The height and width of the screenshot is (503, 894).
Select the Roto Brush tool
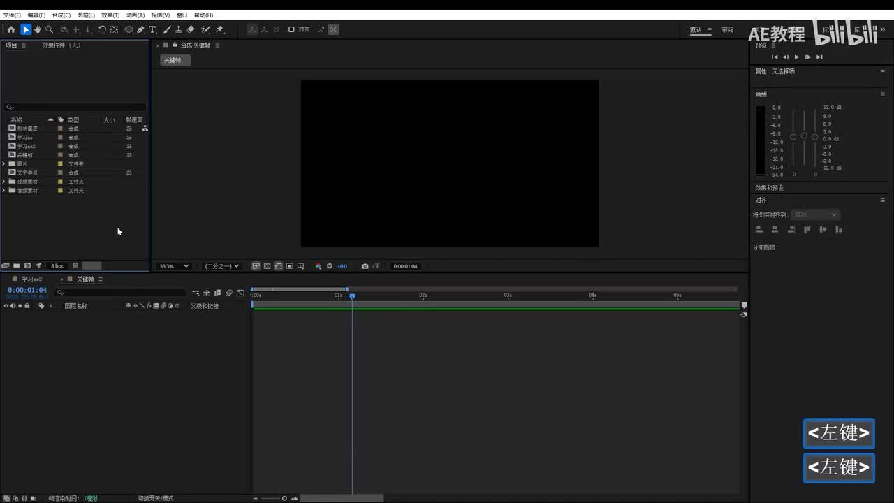pos(205,29)
